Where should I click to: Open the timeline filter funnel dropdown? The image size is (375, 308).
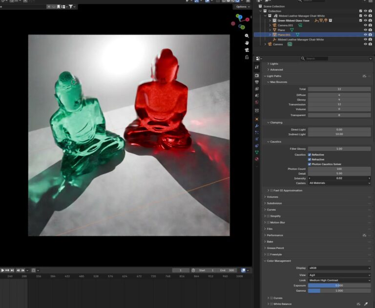(x=72, y=6)
